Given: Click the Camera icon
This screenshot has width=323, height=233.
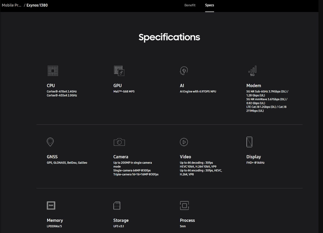Looking at the screenshot, I should tap(119, 142).
